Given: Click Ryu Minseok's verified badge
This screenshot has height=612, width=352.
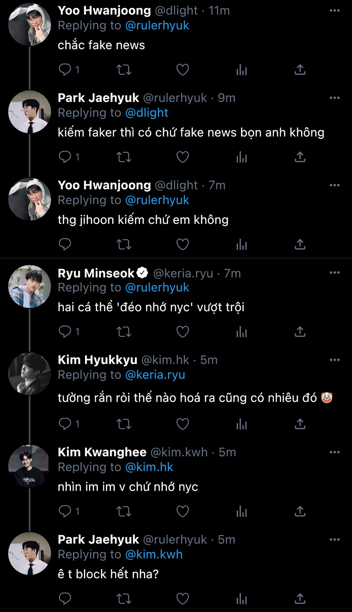Looking at the screenshot, I should click(142, 273).
